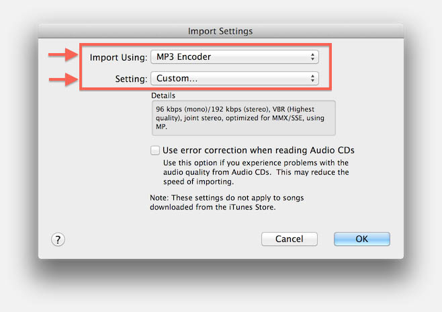Click the 'Setting:' label
Viewport: 442px width, 312px height.
131,79
